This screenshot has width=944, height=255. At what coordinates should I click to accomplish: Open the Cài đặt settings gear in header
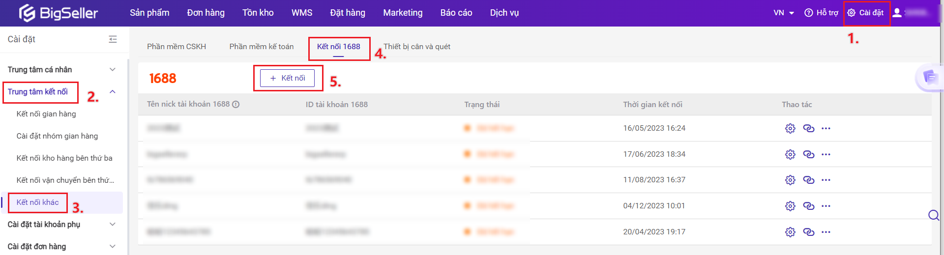pos(865,13)
